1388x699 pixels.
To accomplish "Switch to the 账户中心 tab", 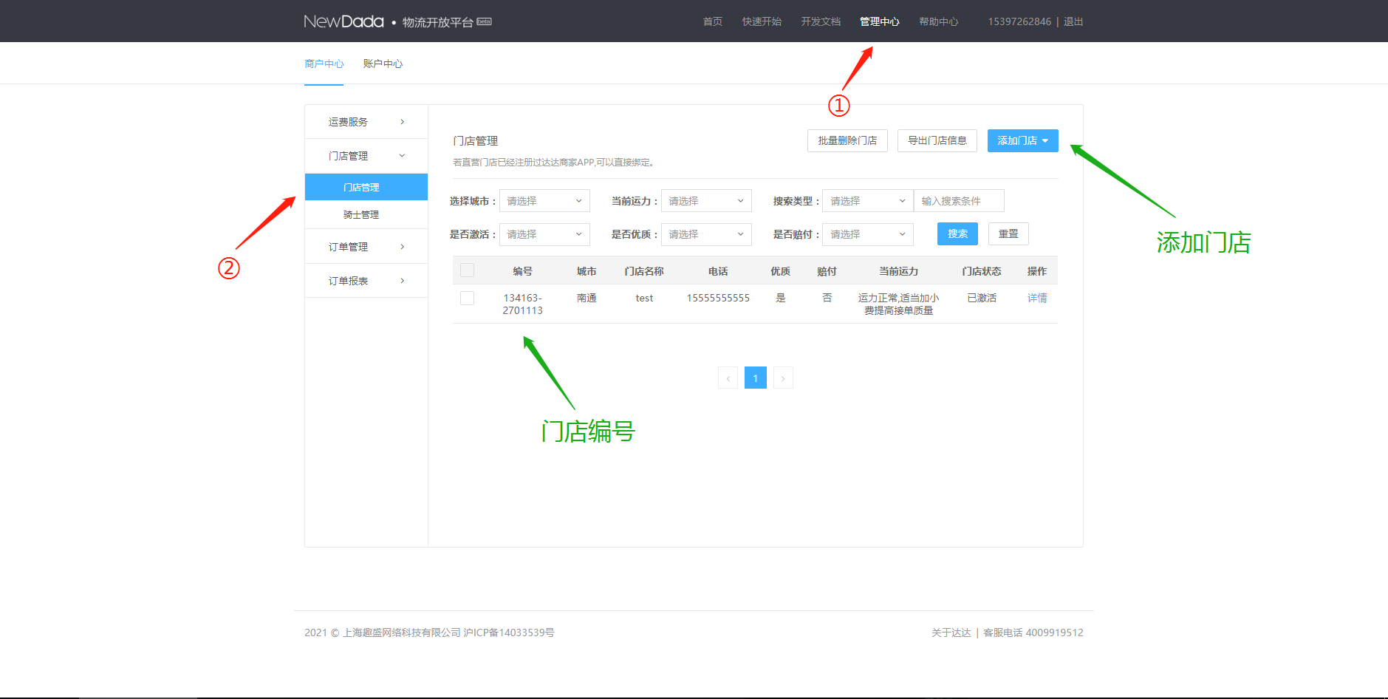I will (x=383, y=64).
